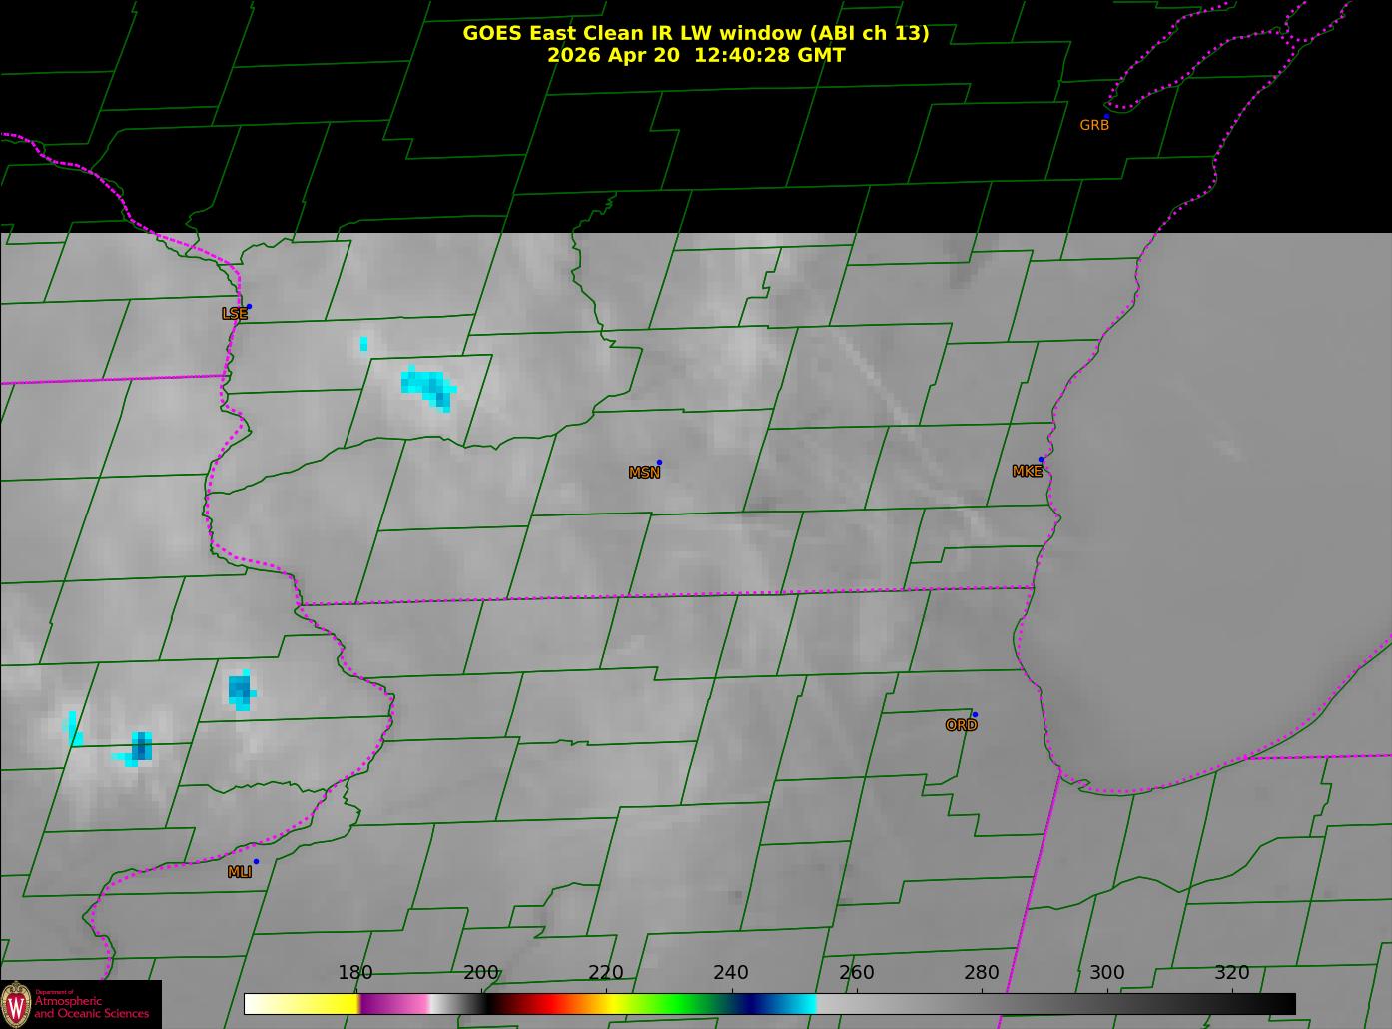Click the University of Wisconsin crest logo
The height and width of the screenshot is (1029, 1392).
(x=17, y=1004)
